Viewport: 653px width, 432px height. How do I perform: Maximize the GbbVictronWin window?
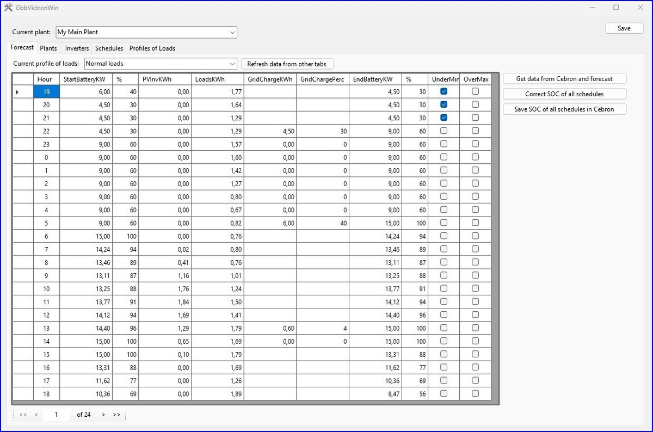click(616, 8)
